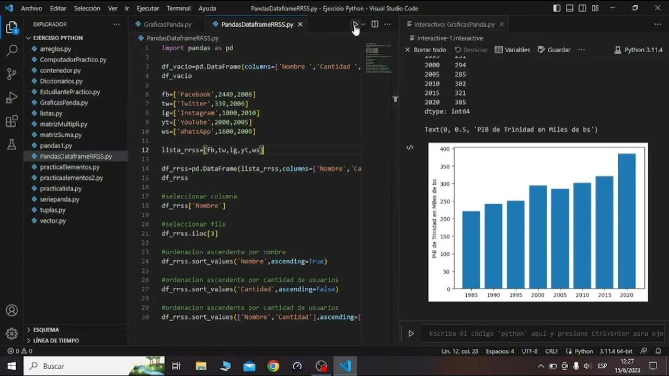The height and width of the screenshot is (376, 669).
Task: Open the Testing flask view
Action: (x=11, y=145)
